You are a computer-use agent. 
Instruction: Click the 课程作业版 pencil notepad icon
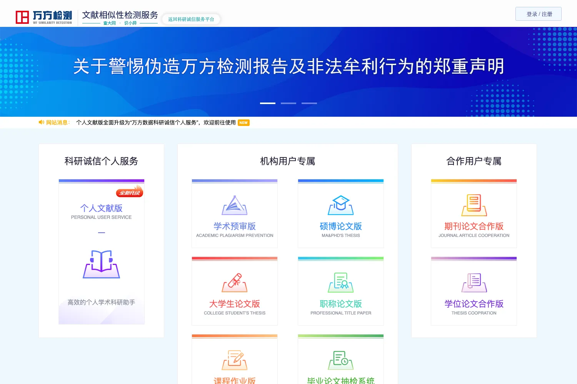[235, 360]
